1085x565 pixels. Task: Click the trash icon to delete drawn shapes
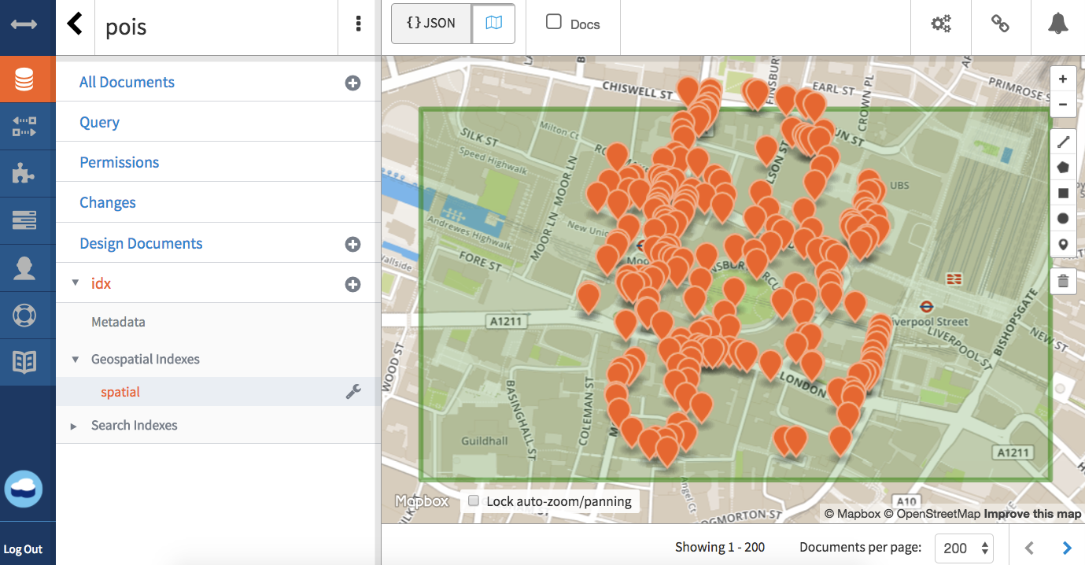1063,281
